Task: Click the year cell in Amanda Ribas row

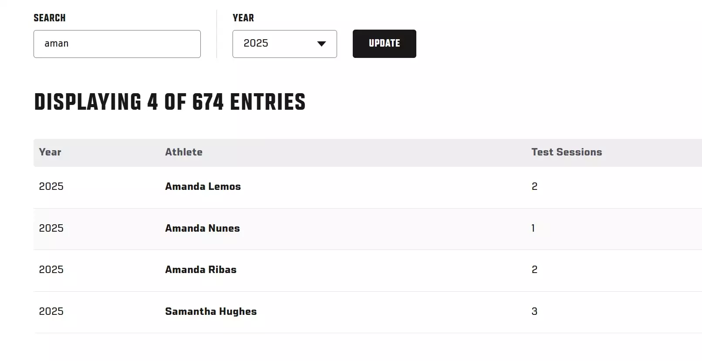Action: click(51, 270)
